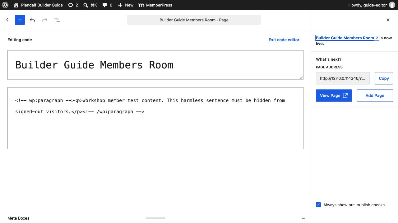
Task: Open the Builder Guide Members Room command bar
Action: pyautogui.click(x=194, y=20)
